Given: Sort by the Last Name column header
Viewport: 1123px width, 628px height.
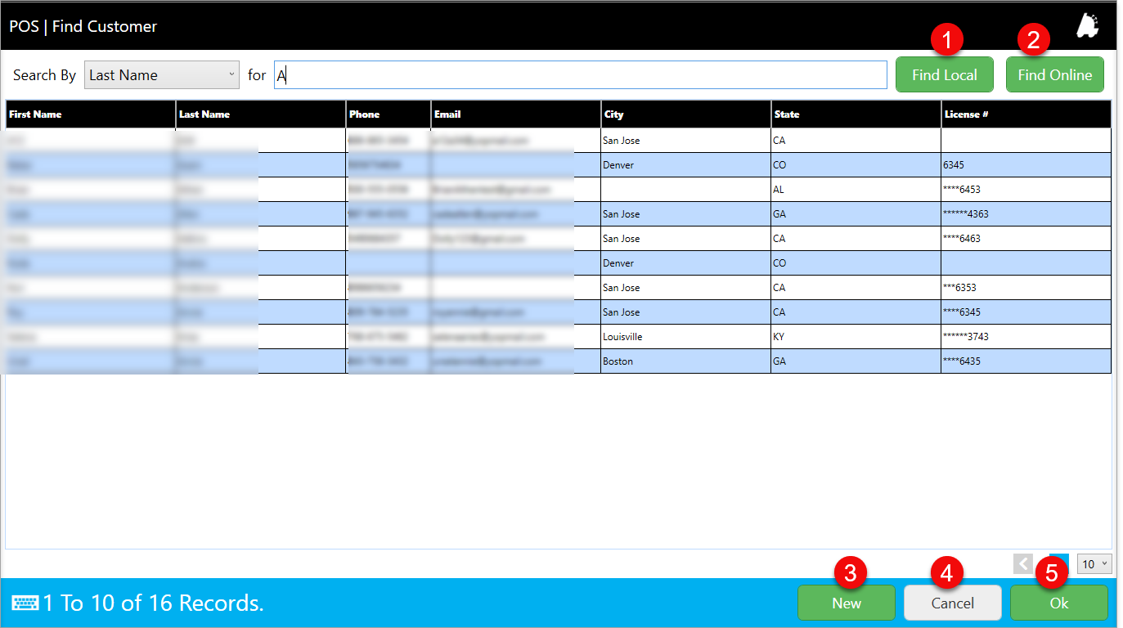Looking at the screenshot, I should pyautogui.click(x=260, y=114).
